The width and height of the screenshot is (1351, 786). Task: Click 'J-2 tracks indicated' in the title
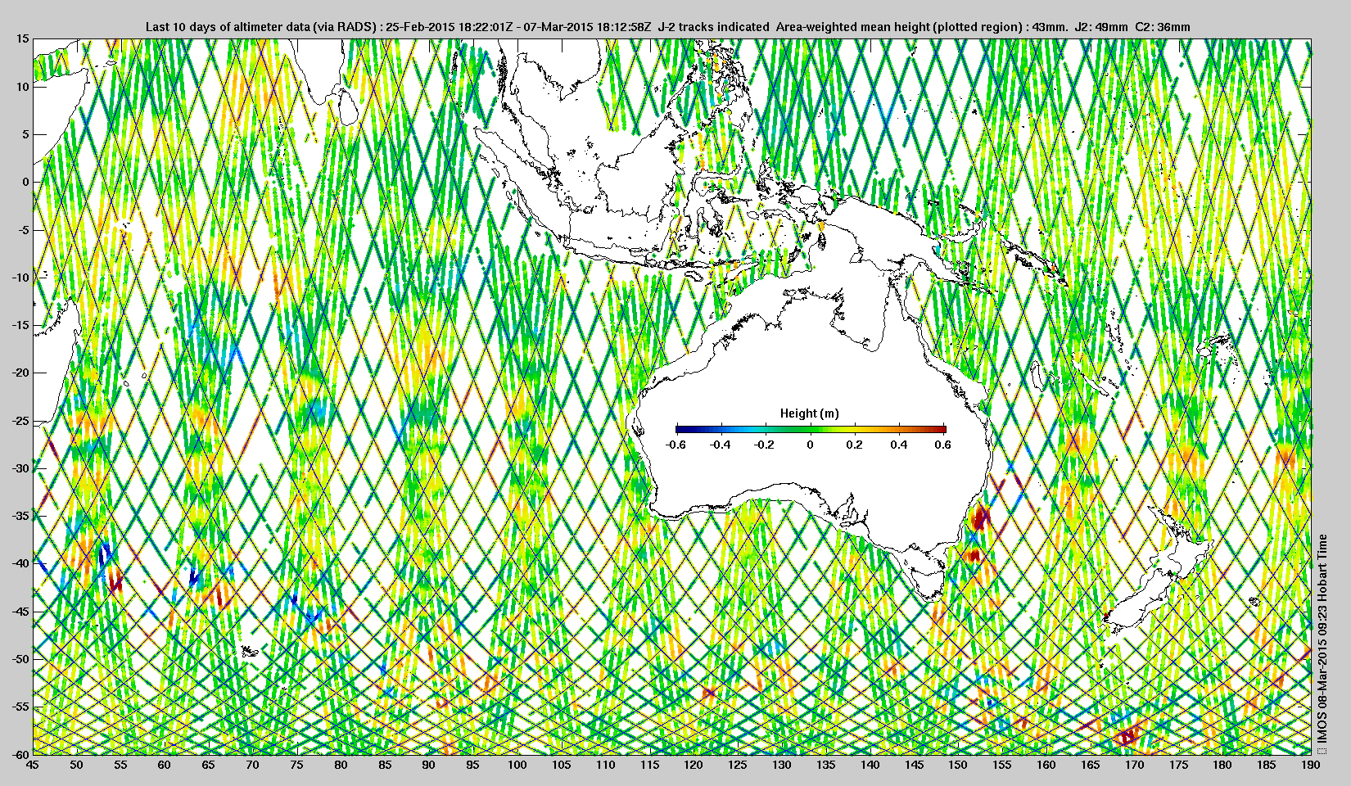[713, 27]
